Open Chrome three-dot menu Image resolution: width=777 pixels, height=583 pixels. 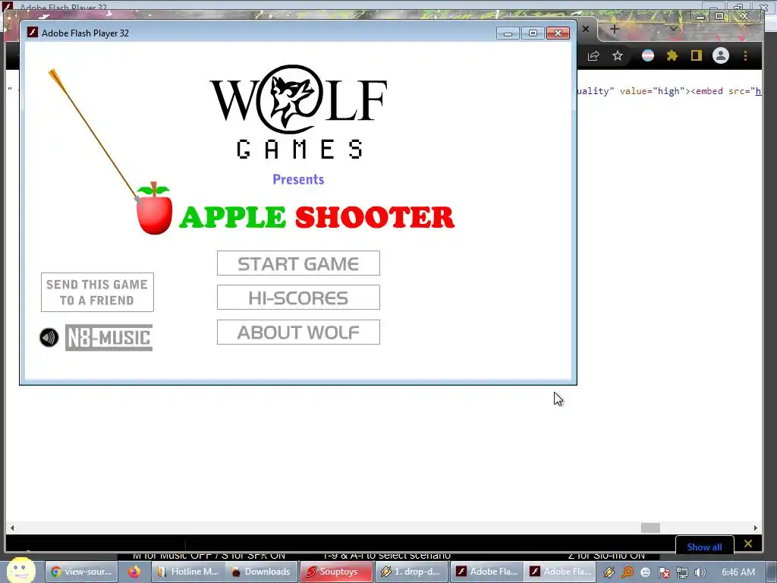tap(745, 55)
